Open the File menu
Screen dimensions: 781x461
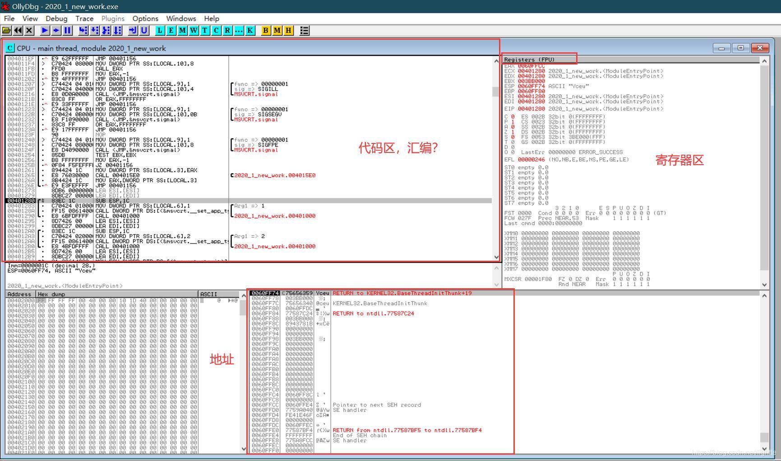[x=9, y=18]
